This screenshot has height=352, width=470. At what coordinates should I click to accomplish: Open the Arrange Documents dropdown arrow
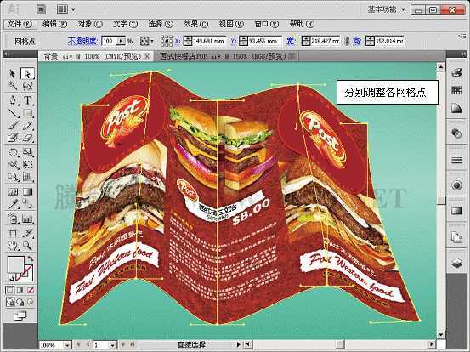[x=73, y=9]
